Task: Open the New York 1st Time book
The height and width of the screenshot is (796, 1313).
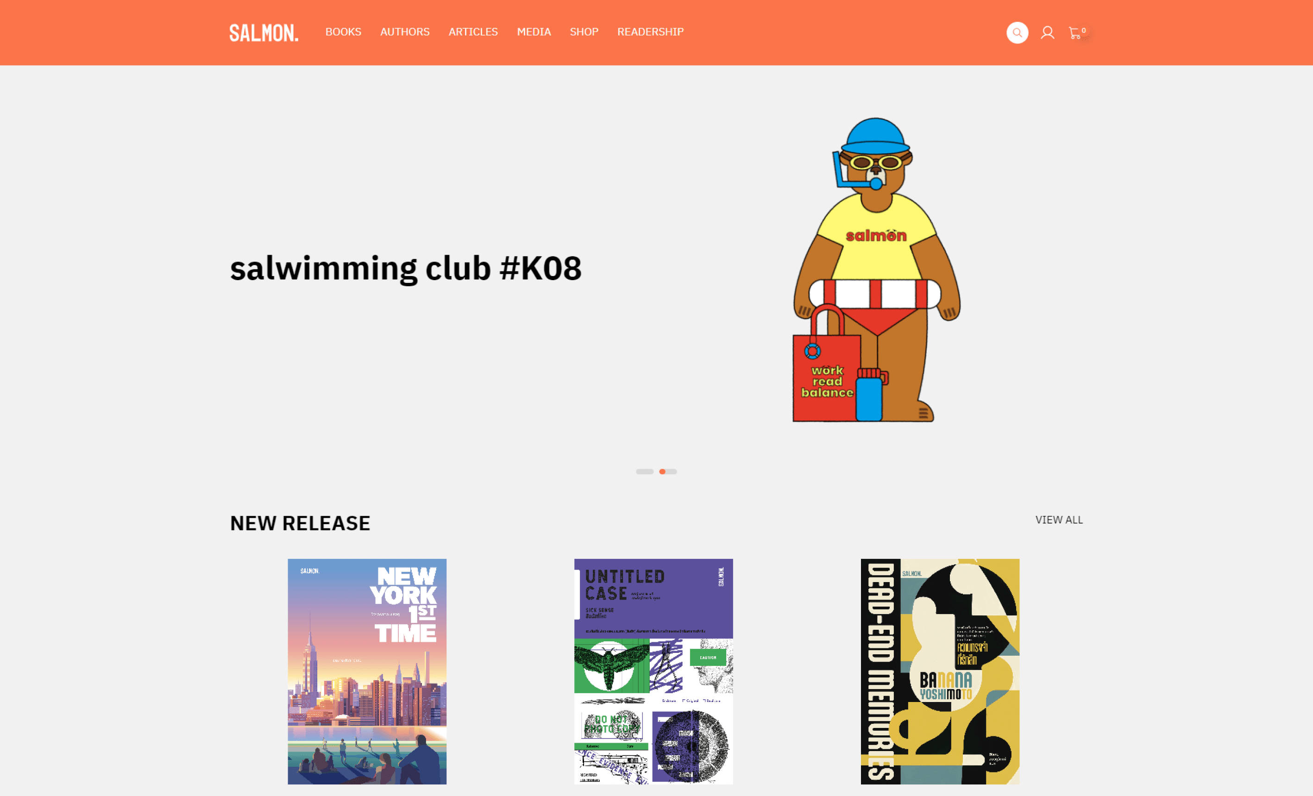Action: point(367,671)
